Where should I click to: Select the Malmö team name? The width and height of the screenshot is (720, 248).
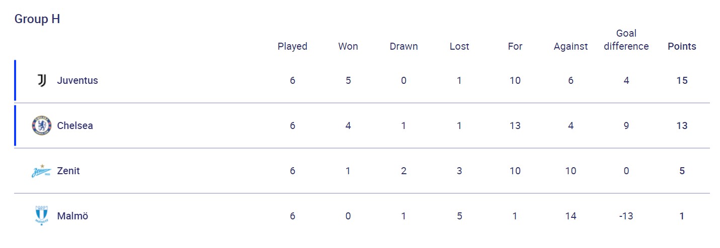tap(72, 216)
